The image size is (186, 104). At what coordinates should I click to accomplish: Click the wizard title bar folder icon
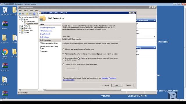(40, 13)
